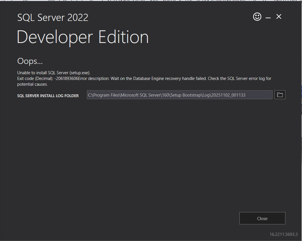Screen dimensions: 302x241
Task: Click the blue title bar strip
Action: pyautogui.click(x=151, y=1)
